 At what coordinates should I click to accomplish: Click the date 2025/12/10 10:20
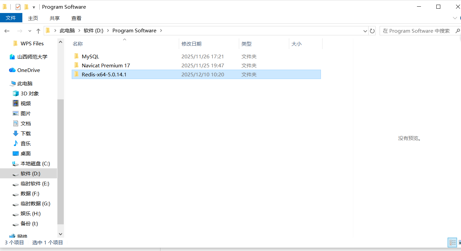(202, 74)
